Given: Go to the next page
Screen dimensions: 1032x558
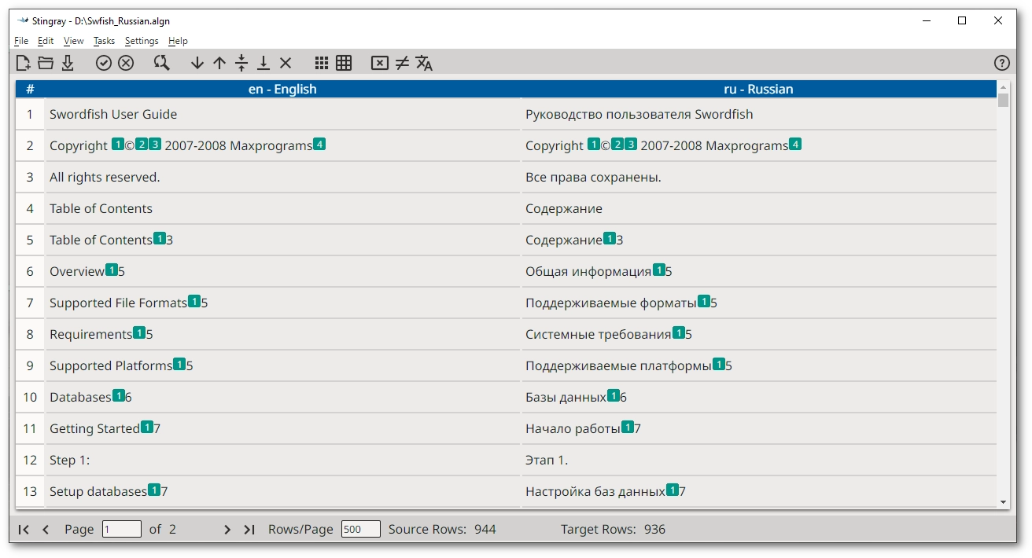Looking at the screenshot, I should (227, 530).
